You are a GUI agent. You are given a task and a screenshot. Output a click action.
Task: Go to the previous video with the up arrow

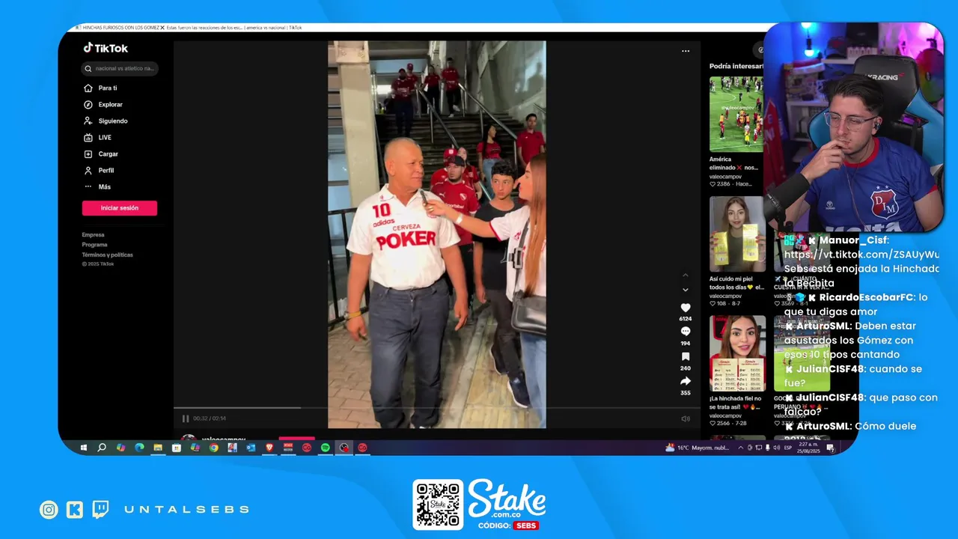coord(685,275)
